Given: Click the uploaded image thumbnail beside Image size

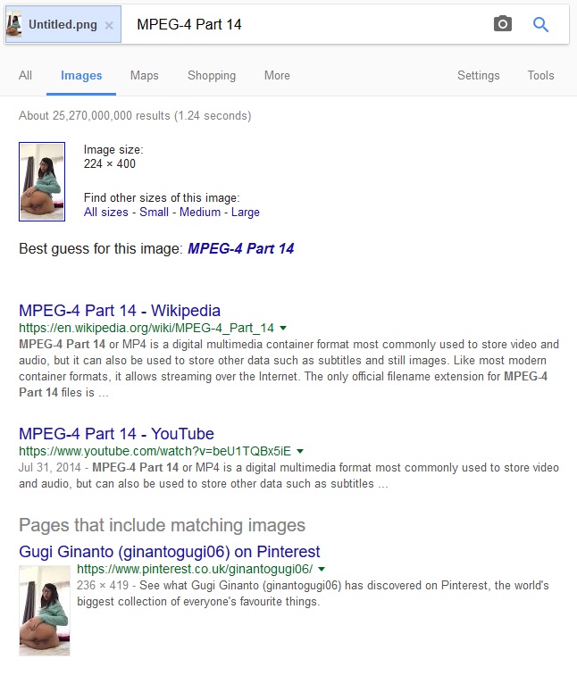Looking at the screenshot, I should (42, 181).
